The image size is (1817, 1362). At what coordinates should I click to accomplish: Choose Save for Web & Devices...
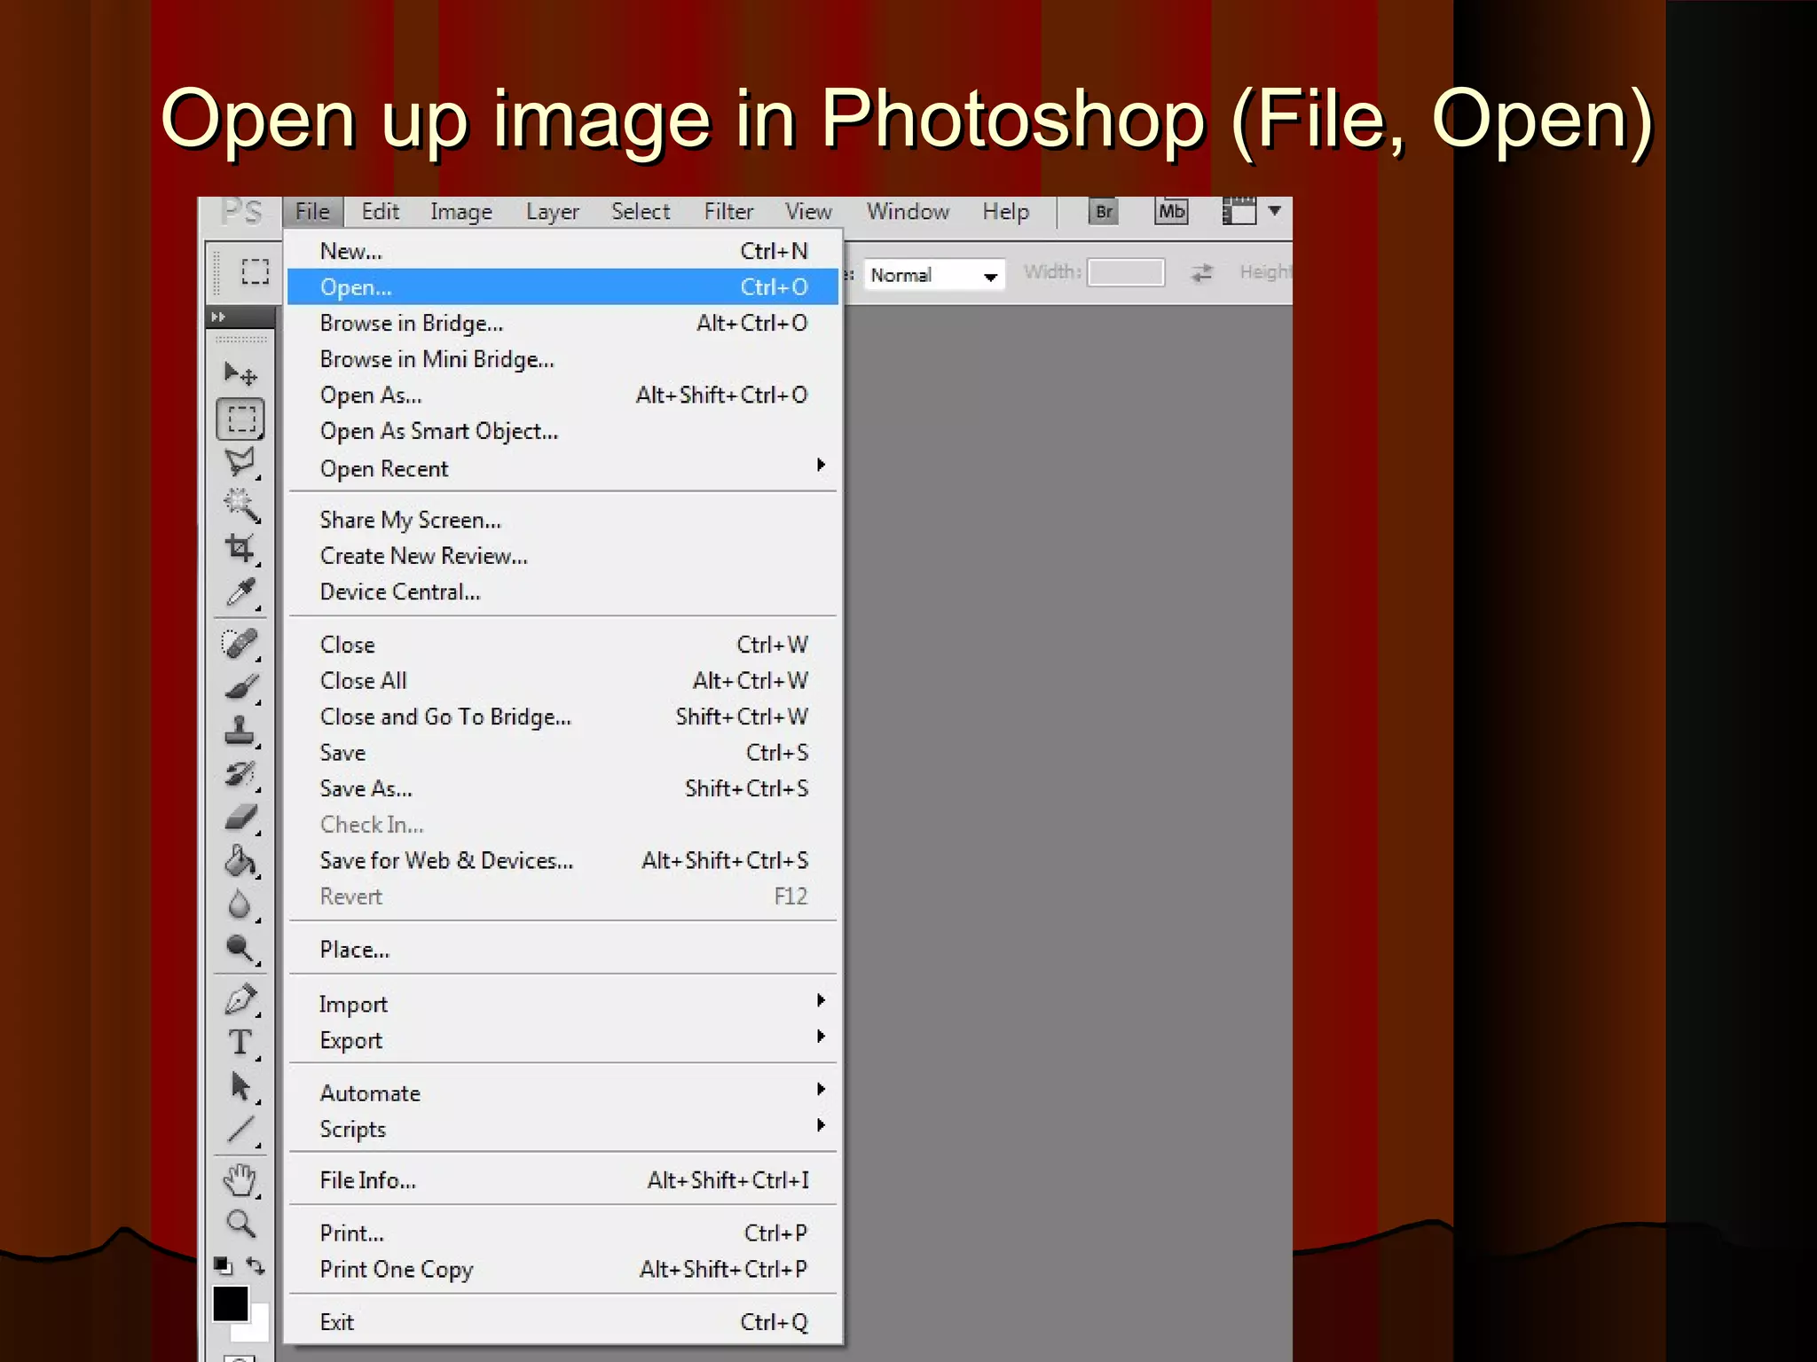[x=562, y=860]
